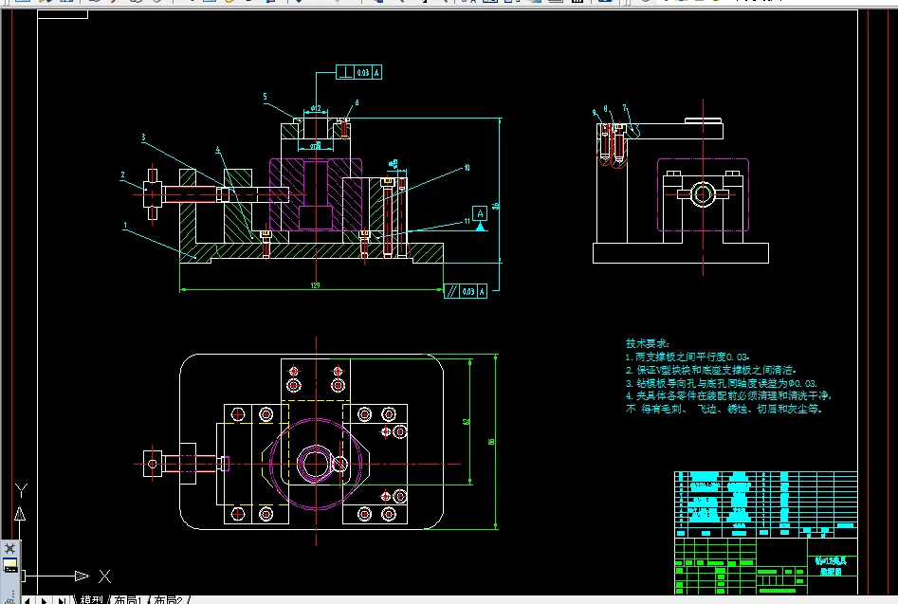Select the part balloon number 2
The width and height of the screenshot is (898, 604).
pos(122,175)
